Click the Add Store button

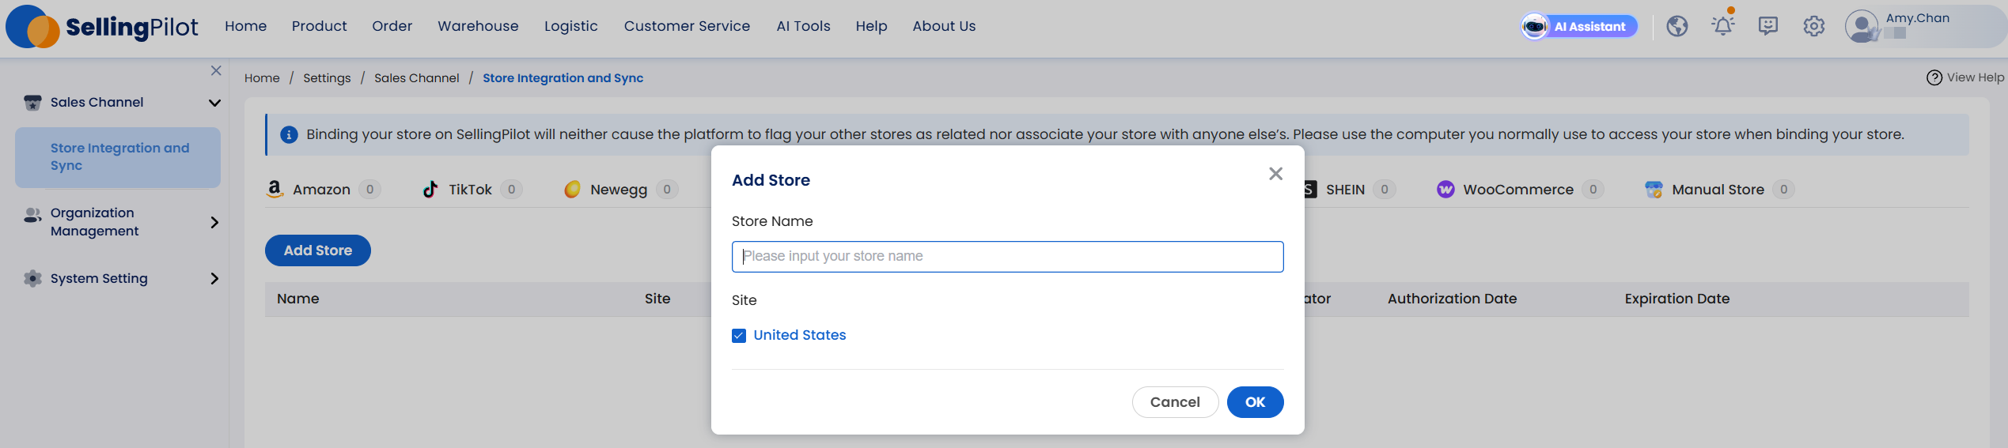[318, 250]
